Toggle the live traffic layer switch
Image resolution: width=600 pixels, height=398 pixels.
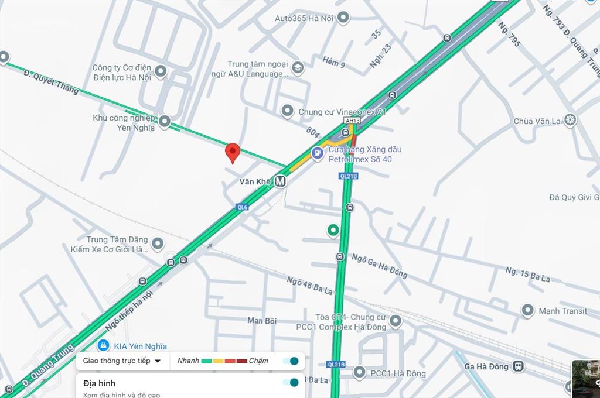pyautogui.click(x=291, y=361)
